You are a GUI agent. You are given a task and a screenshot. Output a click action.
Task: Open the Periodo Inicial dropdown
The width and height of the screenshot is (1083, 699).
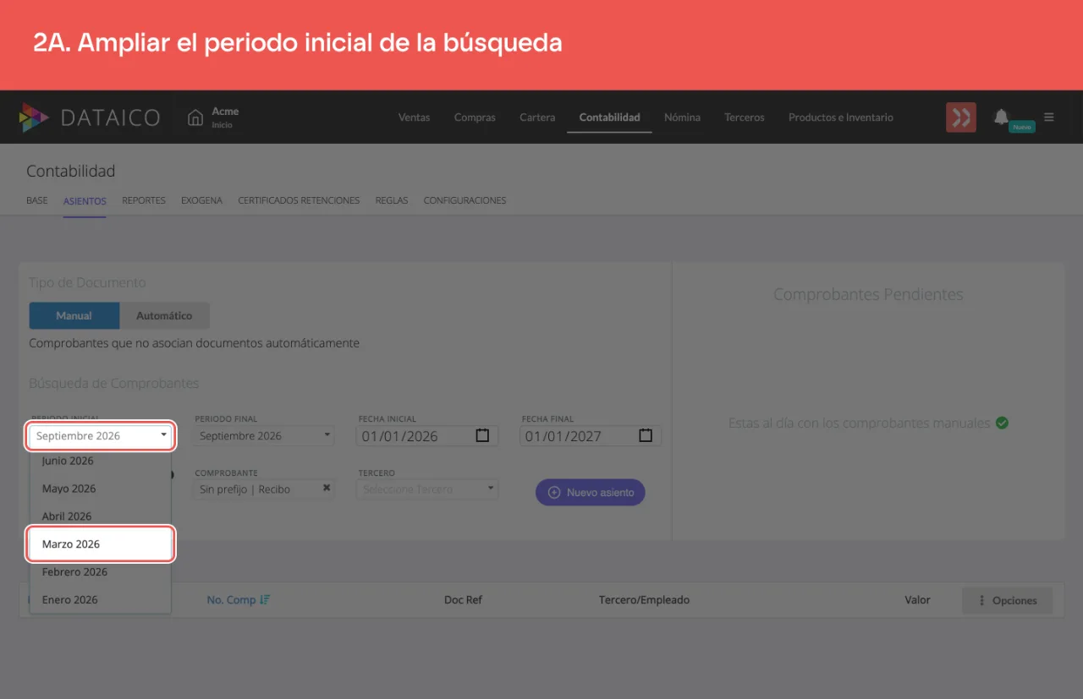[x=102, y=436]
